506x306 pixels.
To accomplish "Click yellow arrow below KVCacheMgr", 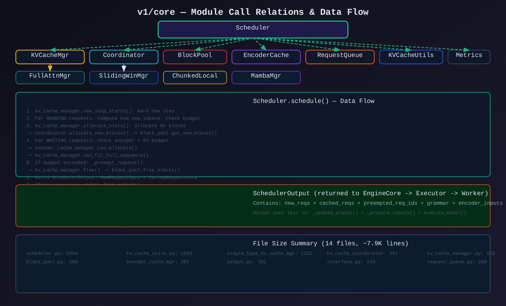I will coord(50,68).
